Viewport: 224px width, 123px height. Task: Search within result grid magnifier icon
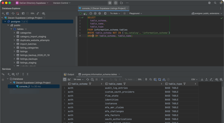(151, 79)
